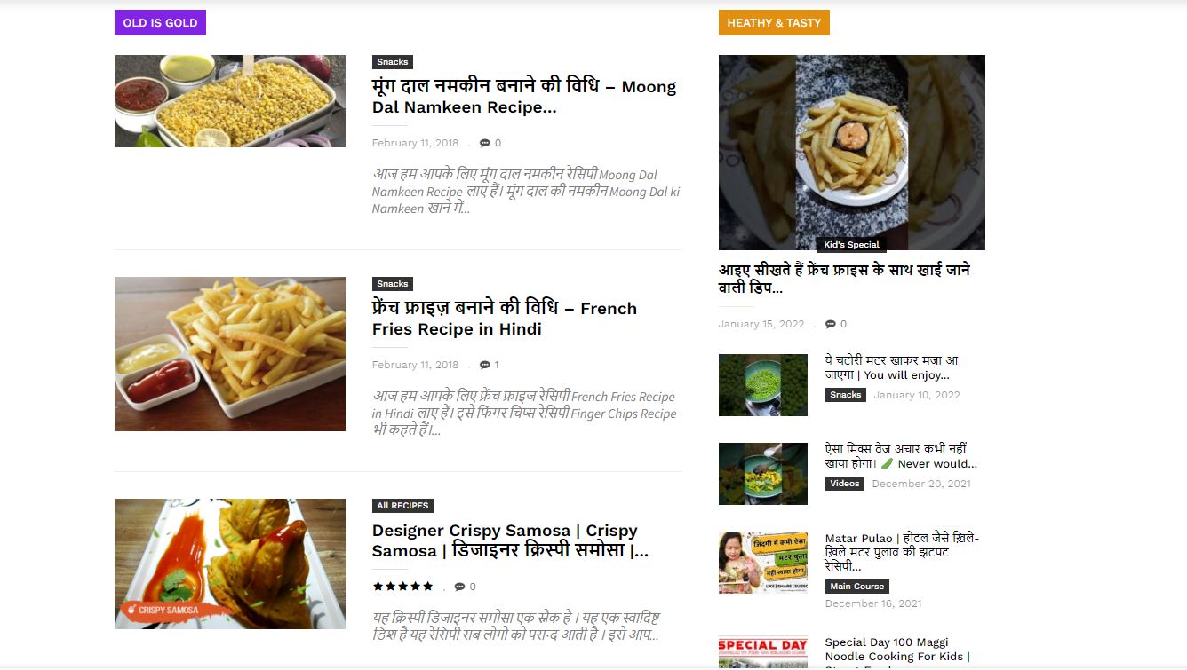This screenshot has height=670, width=1187.
Task: Click comment icon on Designer Crispy Samosa post
Action: tap(459, 587)
